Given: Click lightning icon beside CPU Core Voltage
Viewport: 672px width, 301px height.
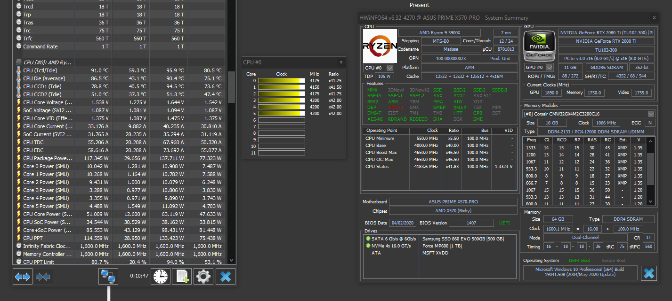Looking at the screenshot, I should [x=19, y=102].
